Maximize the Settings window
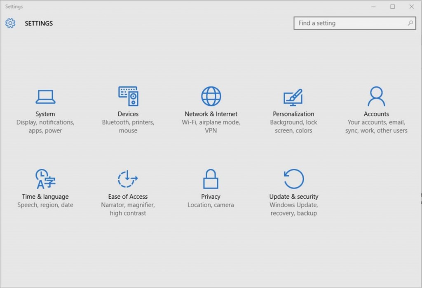The height and width of the screenshot is (288, 422). 393,7
